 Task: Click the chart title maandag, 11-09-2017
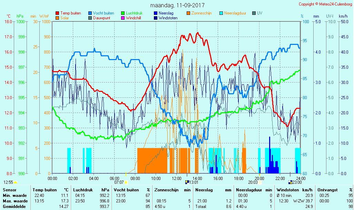pos(177,6)
